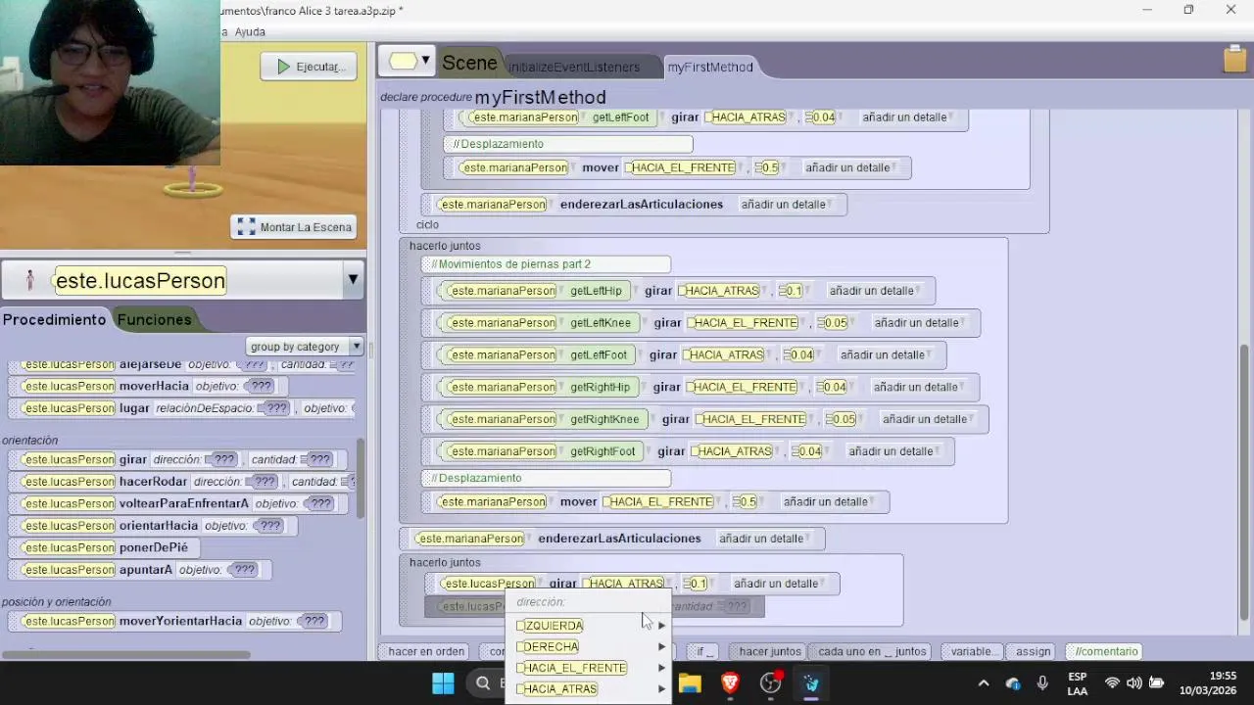Select lucasPerson moverHacia procedure tile

[146, 386]
